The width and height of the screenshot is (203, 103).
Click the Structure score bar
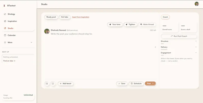162,44
